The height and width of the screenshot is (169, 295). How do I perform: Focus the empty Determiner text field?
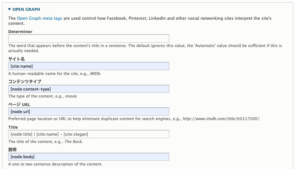[89, 38]
